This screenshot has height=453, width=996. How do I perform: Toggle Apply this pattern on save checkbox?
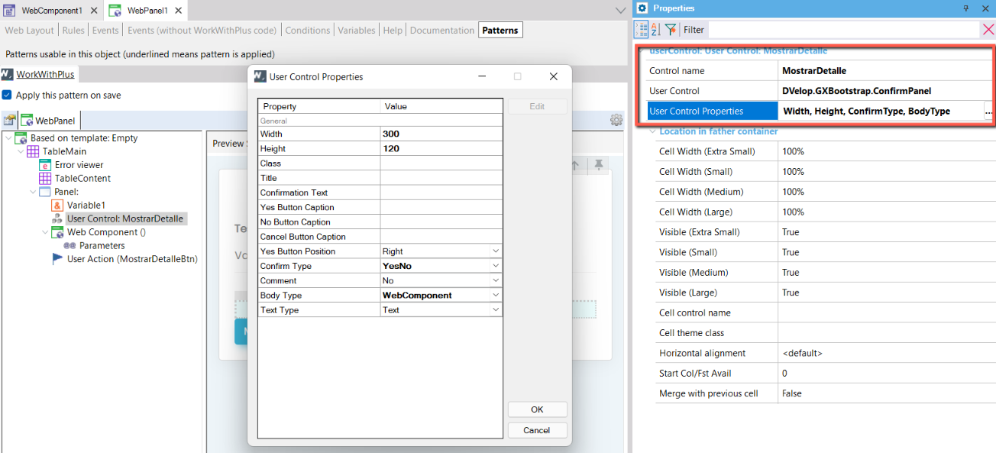7,95
